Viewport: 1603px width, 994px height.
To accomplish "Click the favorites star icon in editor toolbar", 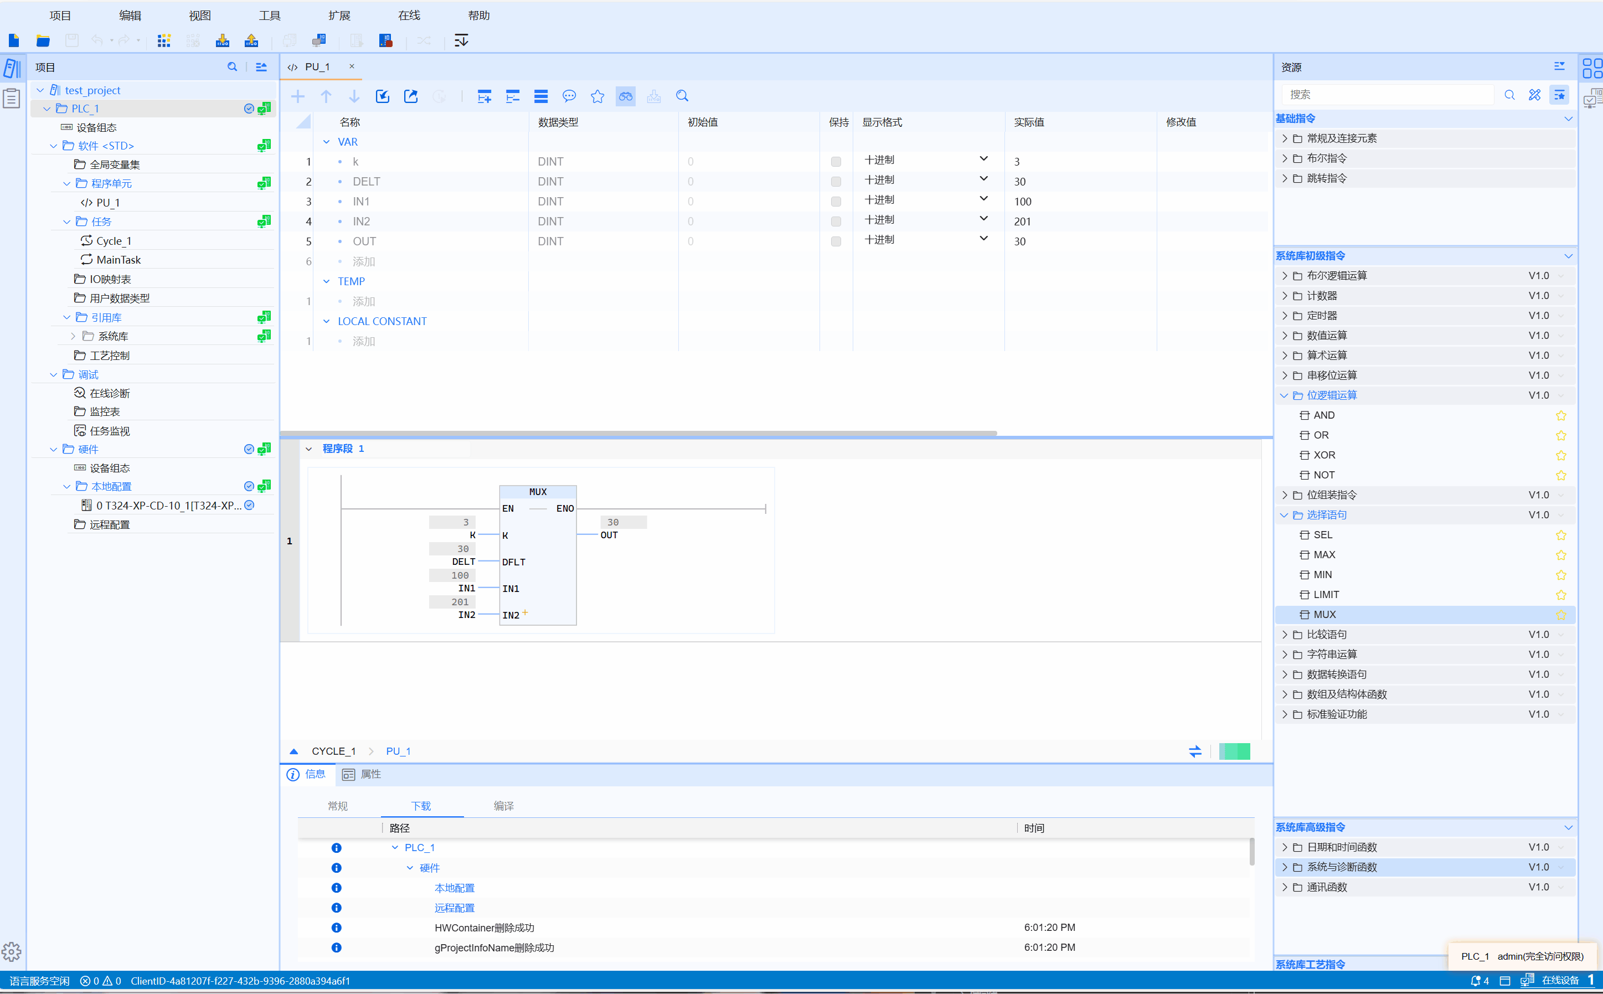I will click(x=597, y=97).
